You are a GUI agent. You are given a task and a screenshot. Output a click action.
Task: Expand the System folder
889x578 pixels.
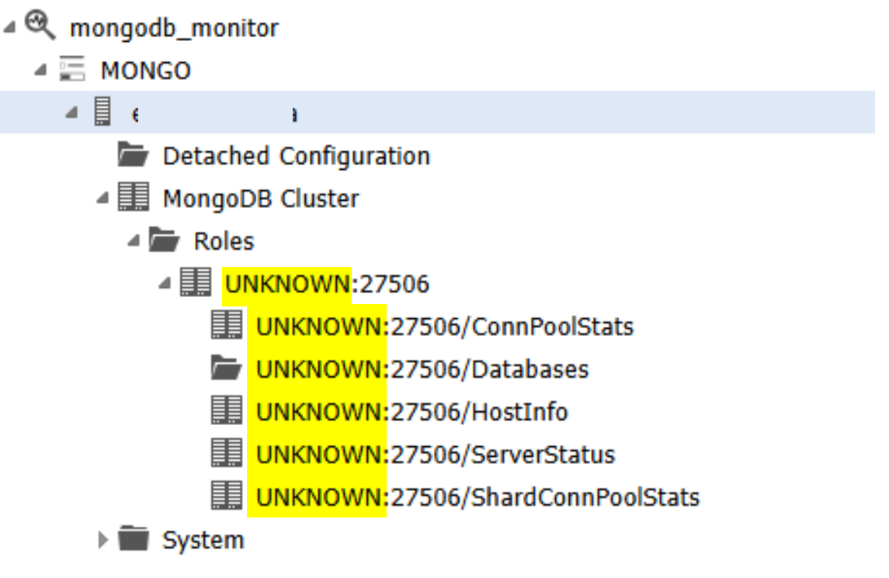pyautogui.click(x=102, y=540)
